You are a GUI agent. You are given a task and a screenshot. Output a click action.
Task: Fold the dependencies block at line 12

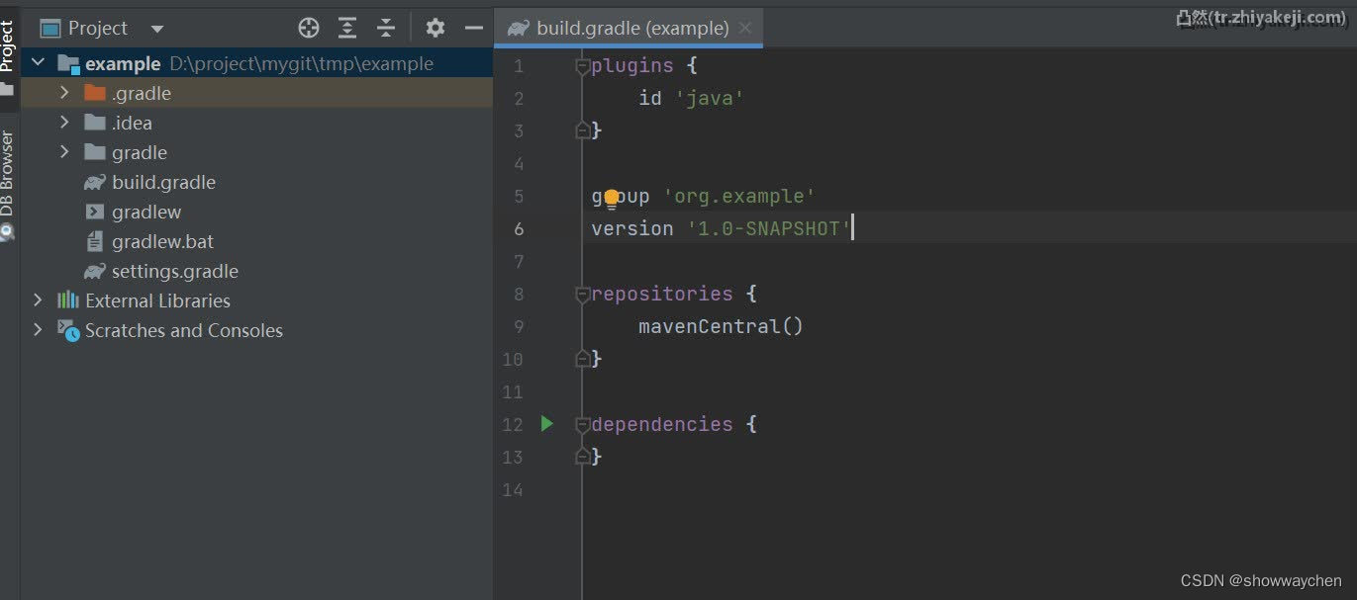(x=583, y=425)
